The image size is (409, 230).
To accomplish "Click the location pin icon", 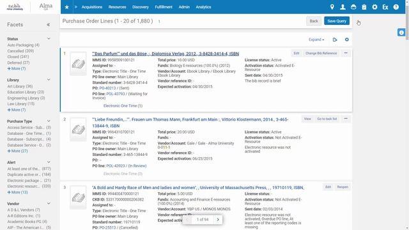I will [332, 7].
